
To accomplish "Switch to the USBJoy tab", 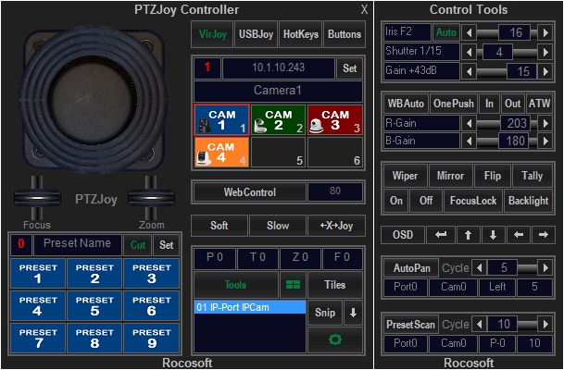I will point(256,34).
